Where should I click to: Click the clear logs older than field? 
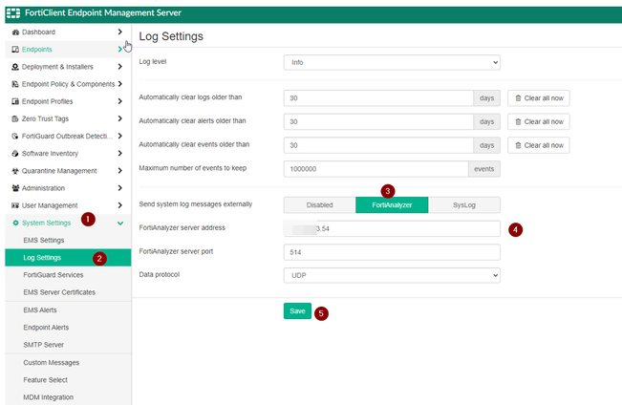pos(378,98)
